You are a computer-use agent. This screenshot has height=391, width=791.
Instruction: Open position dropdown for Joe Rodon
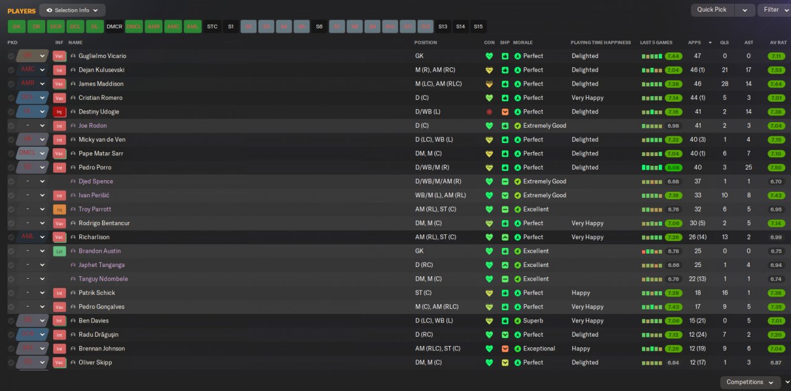[x=33, y=126]
